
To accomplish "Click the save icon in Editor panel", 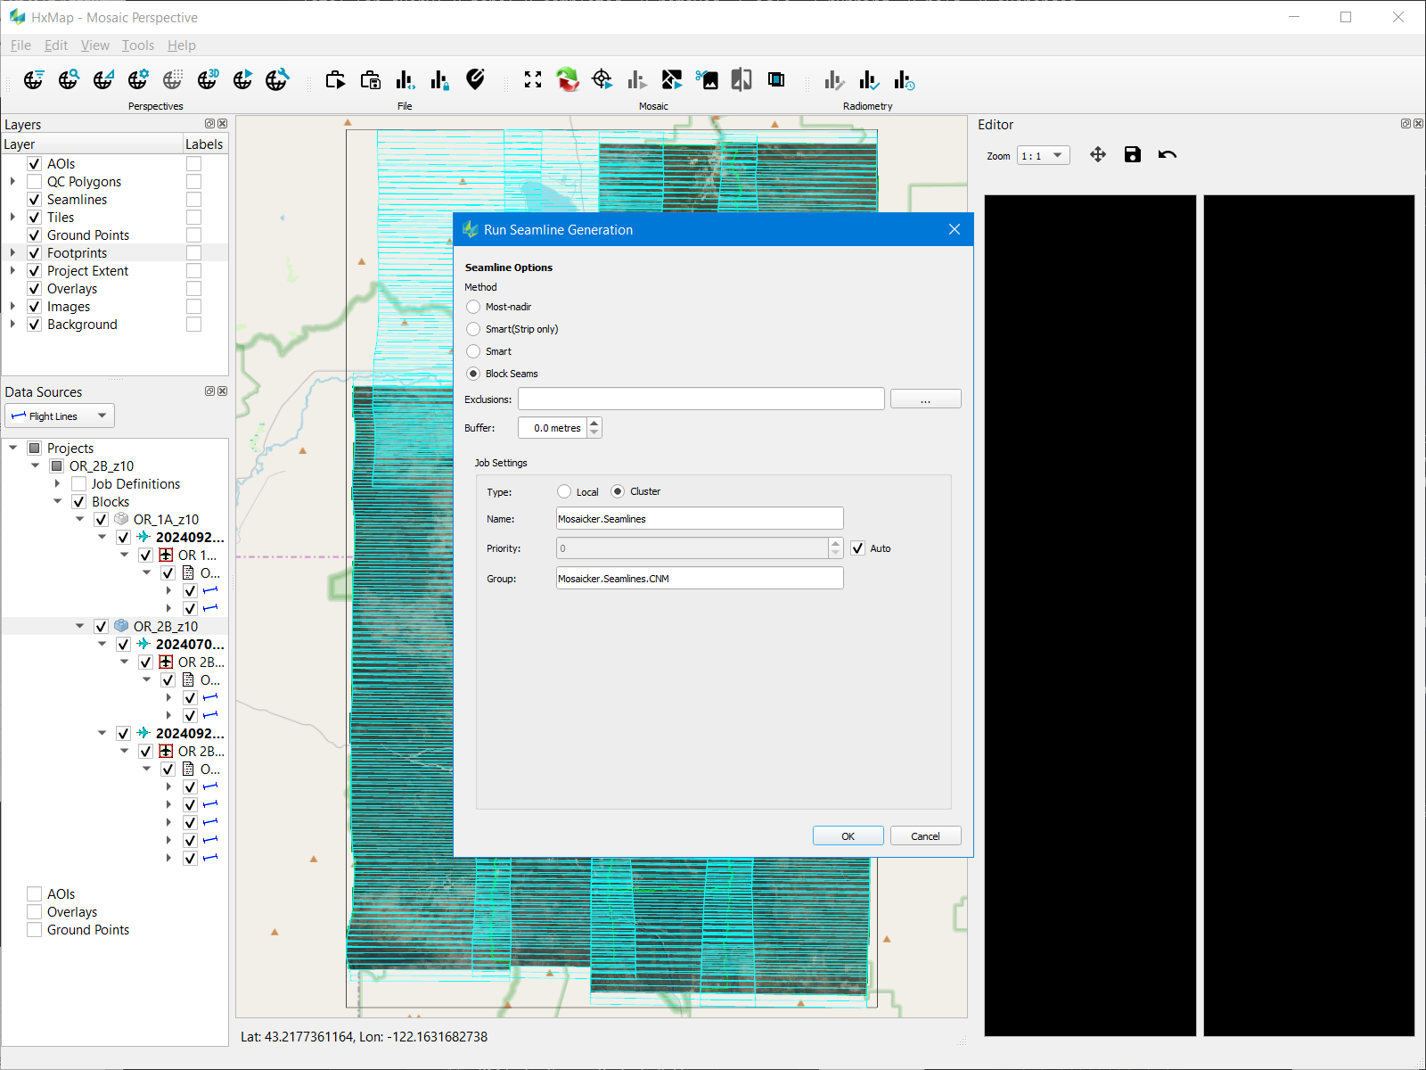I will [1132, 155].
